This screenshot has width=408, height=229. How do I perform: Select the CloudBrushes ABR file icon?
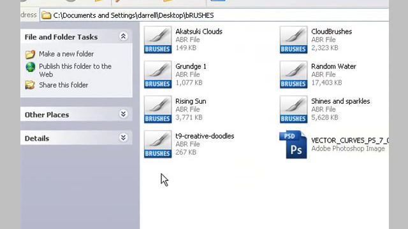coord(293,39)
